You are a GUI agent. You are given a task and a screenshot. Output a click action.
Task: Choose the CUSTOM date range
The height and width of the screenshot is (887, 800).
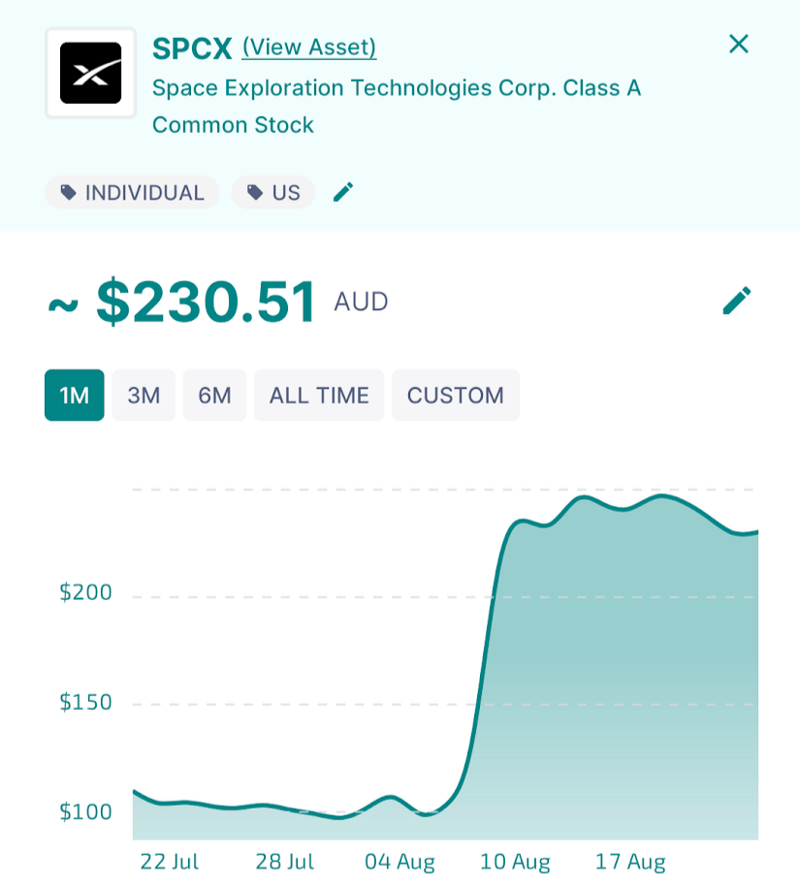point(456,395)
